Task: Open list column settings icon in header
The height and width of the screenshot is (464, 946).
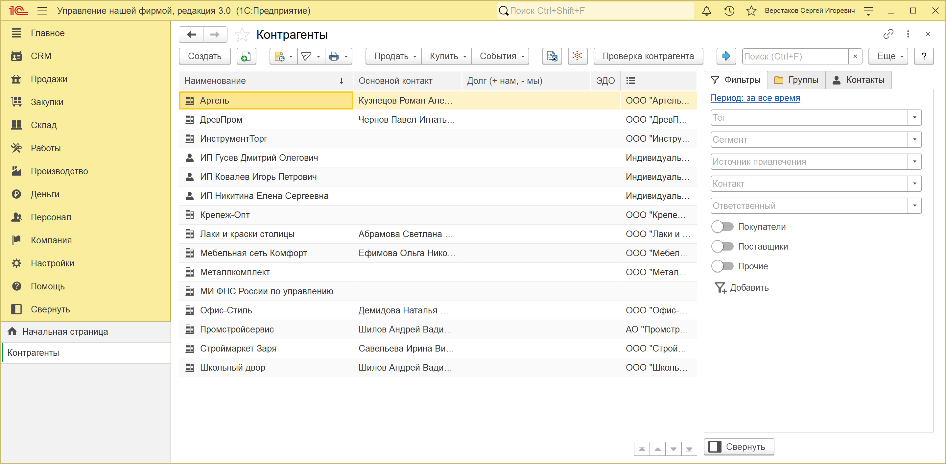Action: click(x=630, y=81)
